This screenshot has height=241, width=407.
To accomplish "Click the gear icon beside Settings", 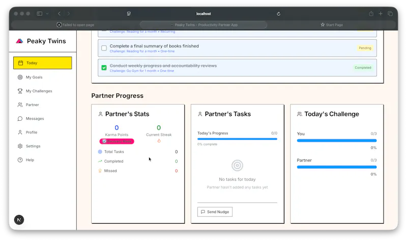I will pos(20,146).
